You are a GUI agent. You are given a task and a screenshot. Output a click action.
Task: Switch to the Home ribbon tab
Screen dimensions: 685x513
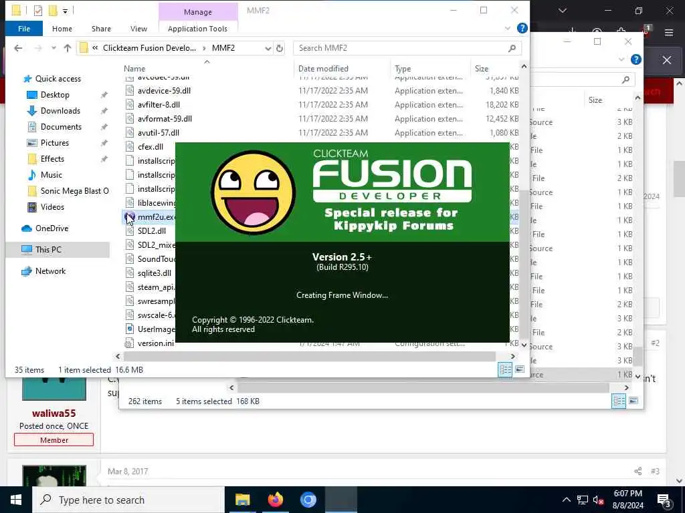click(x=62, y=29)
